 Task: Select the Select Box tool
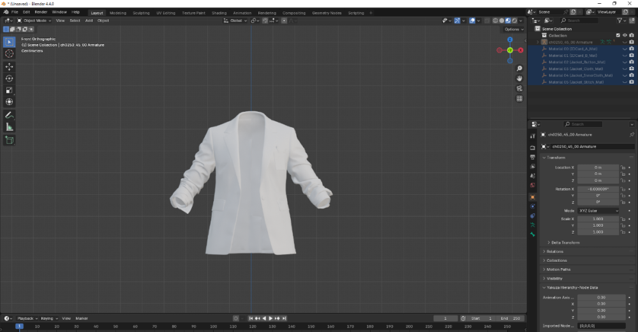[10, 41]
